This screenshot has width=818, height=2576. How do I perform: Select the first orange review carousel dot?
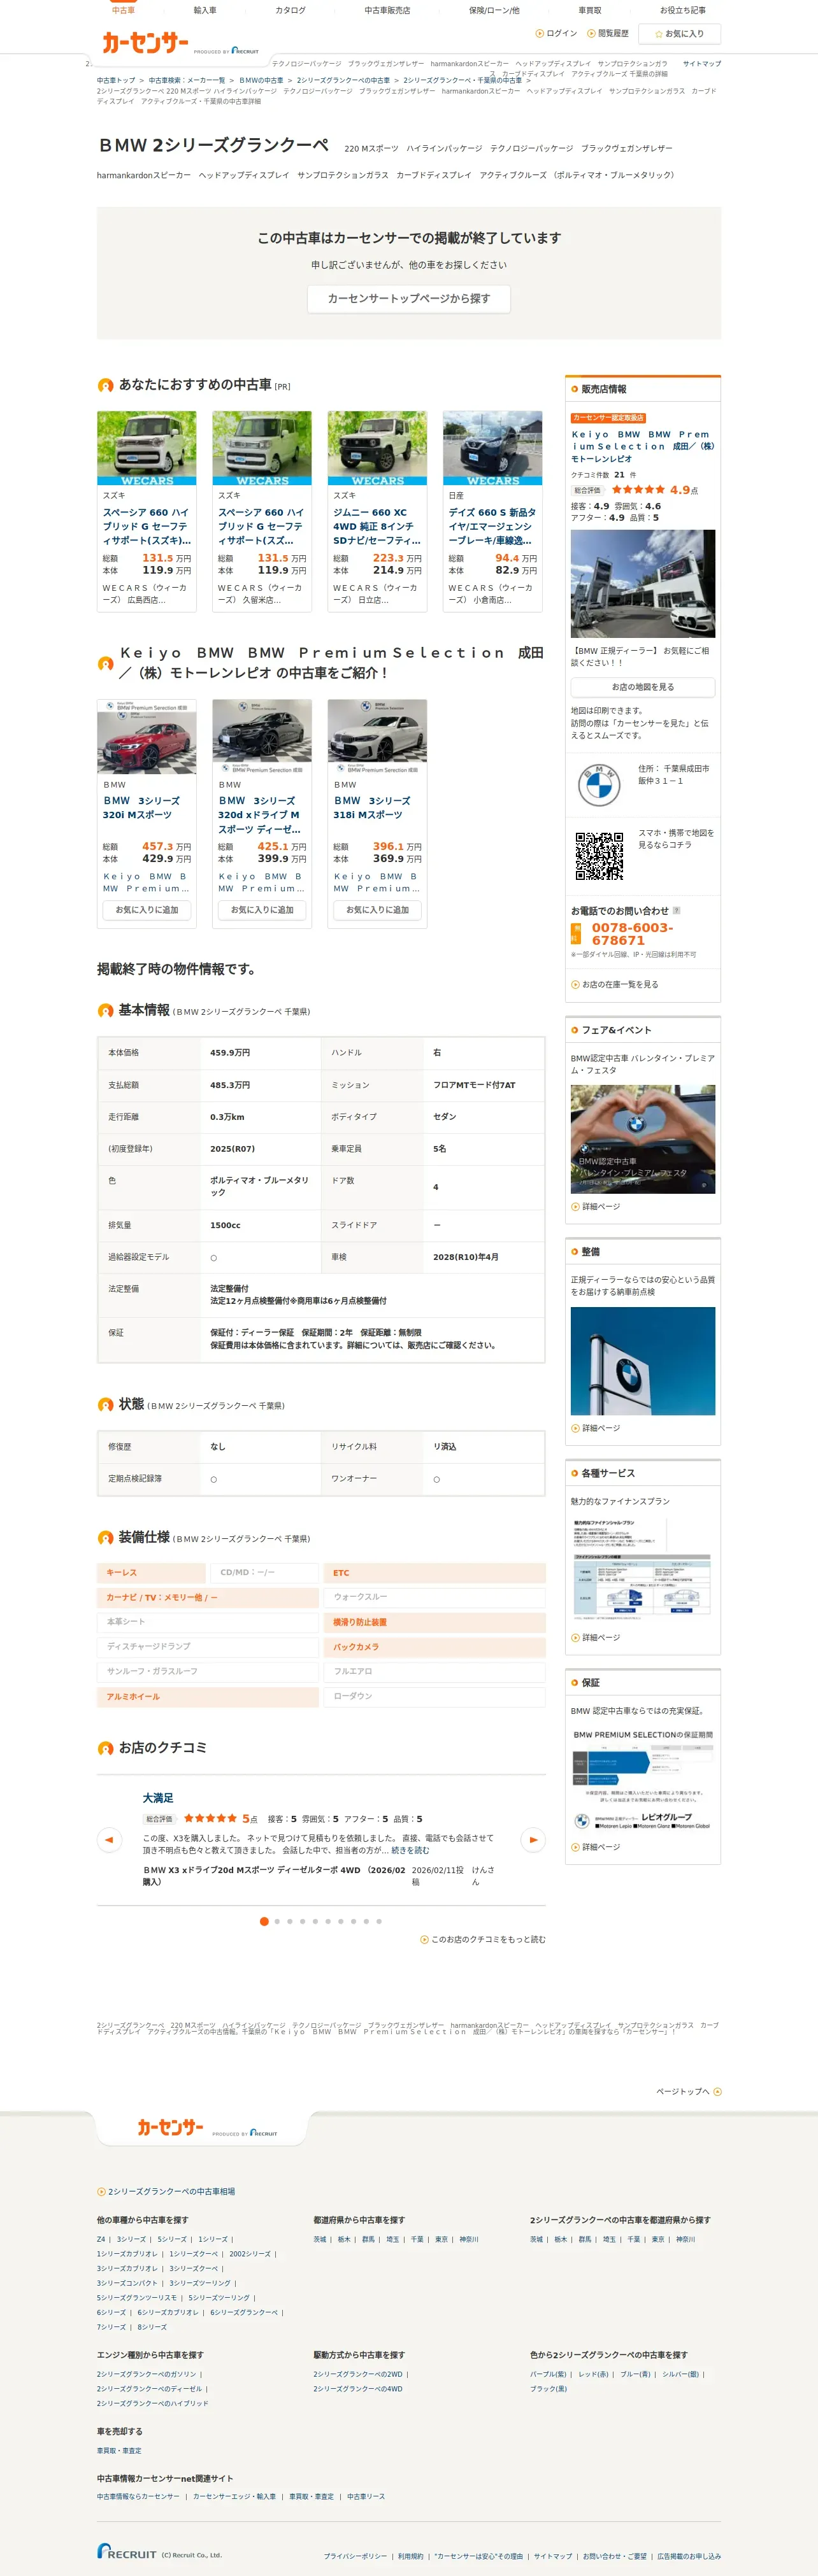264,1921
